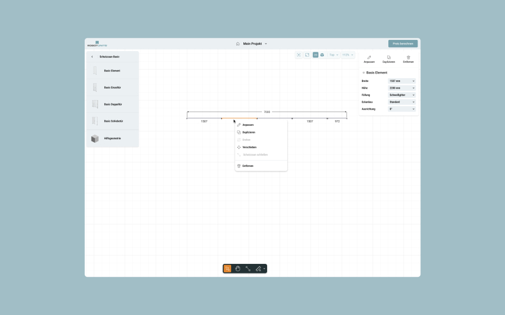Screen dimensions: 505x315
Task: Open the zoom level 112% dropdown
Action: [x=348, y=55]
